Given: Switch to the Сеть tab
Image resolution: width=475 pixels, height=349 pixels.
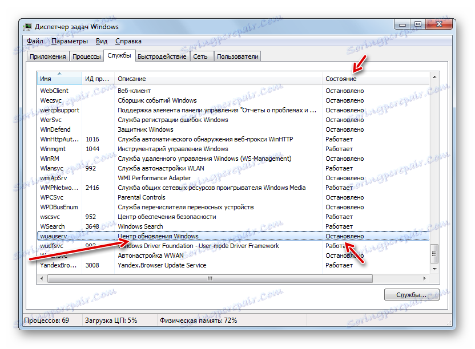Looking at the screenshot, I should pos(200,56).
